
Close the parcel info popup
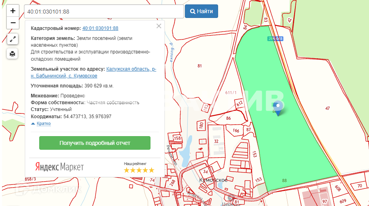pos(159,26)
